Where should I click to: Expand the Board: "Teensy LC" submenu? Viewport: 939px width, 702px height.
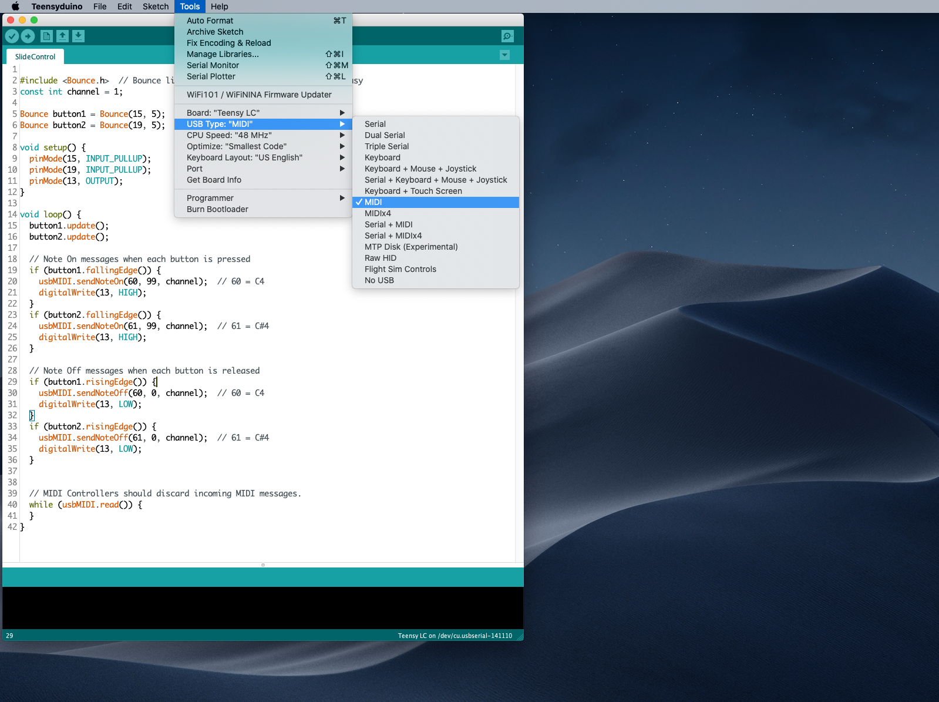(263, 113)
